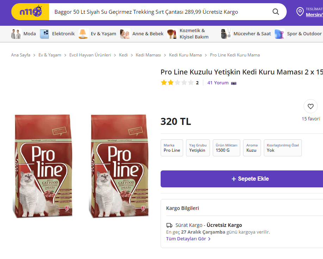This screenshot has height=259, width=323.
Task: Click the Elektronik category phone icon
Action: tap(44, 34)
